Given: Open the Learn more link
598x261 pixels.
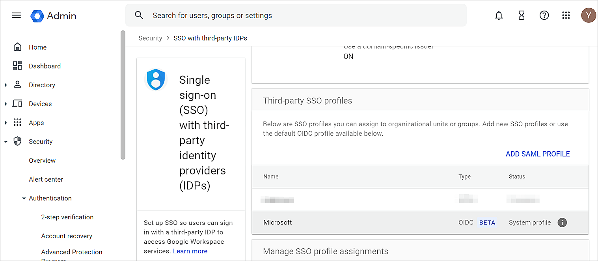Looking at the screenshot, I should (190, 251).
